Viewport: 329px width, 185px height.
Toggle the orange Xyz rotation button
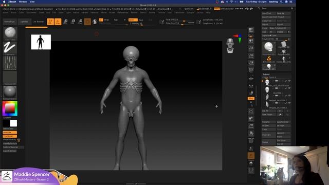pyautogui.click(x=251, y=98)
